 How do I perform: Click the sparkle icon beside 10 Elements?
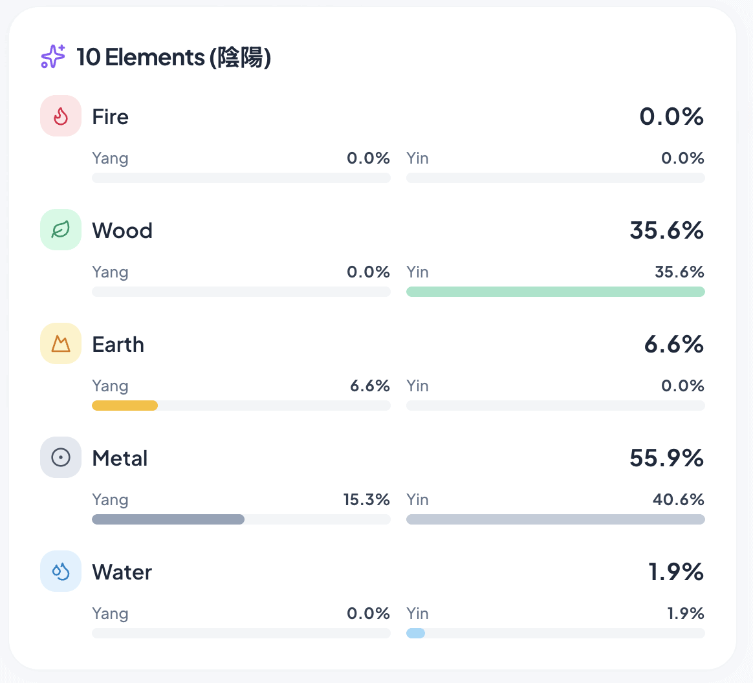[53, 57]
